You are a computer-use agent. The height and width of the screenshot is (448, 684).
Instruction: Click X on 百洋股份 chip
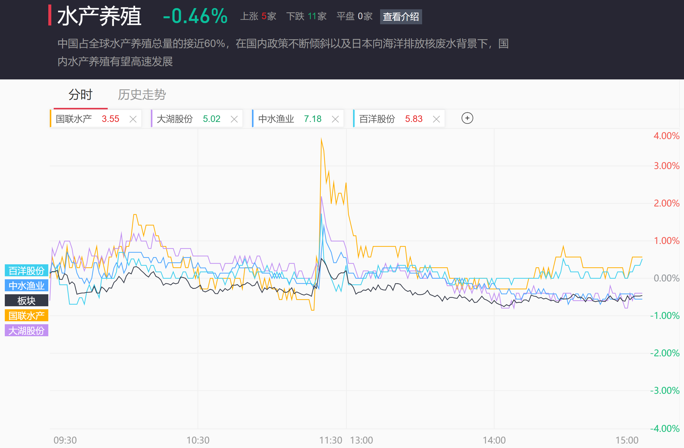click(x=436, y=119)
